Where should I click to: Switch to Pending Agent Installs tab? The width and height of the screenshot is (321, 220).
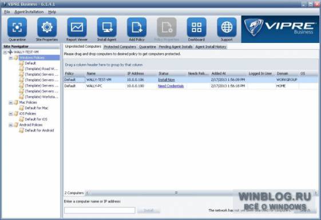pyautogui.click(x=176, y=47)
